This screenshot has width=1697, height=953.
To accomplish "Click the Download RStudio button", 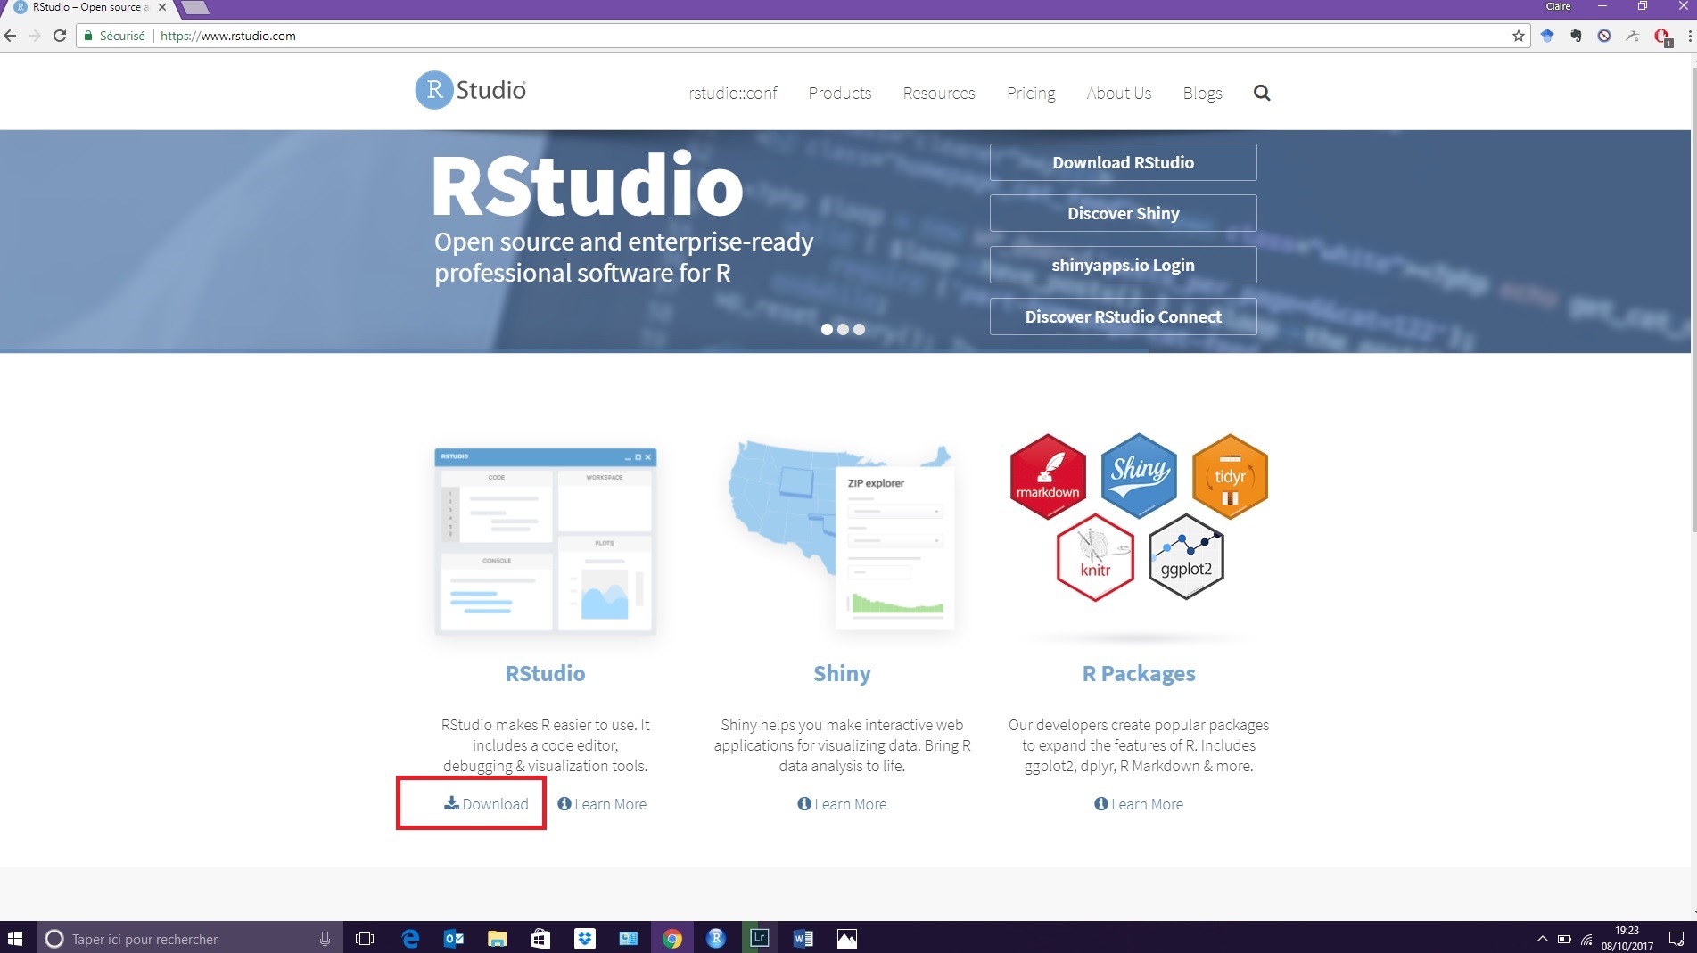I will [x=1124, y=162].
